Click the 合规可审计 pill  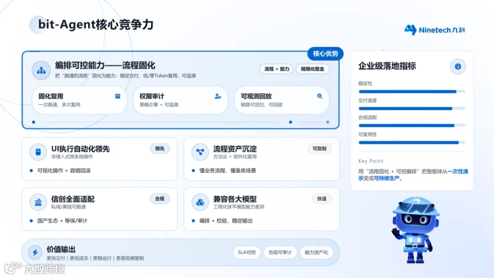[280, 252]
